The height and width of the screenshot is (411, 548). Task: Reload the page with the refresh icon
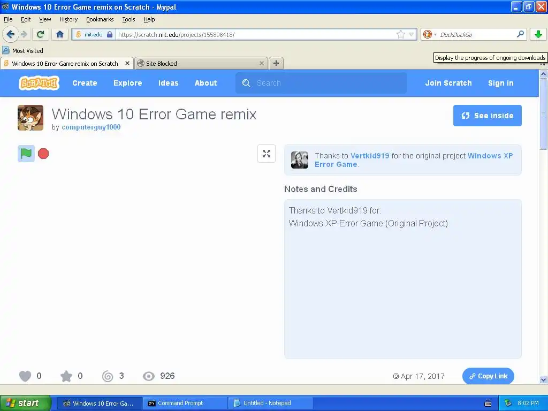40,34
